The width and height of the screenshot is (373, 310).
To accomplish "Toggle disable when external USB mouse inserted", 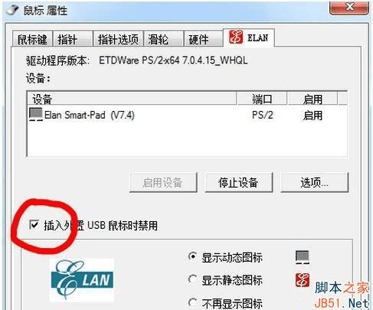I will pyautogui.click(x=34, y=225).
